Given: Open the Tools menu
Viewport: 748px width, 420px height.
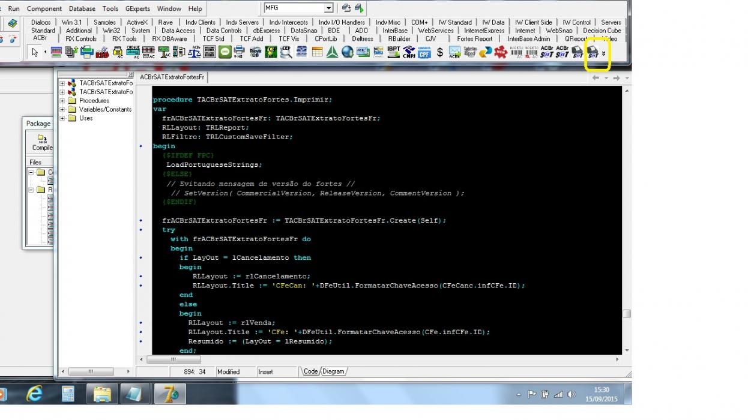Looking at the screenshot, I should [110, 9].
